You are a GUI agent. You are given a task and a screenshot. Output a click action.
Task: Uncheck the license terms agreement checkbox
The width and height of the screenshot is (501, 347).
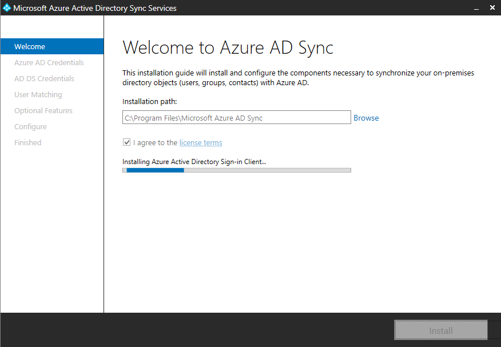pos(126,142)
